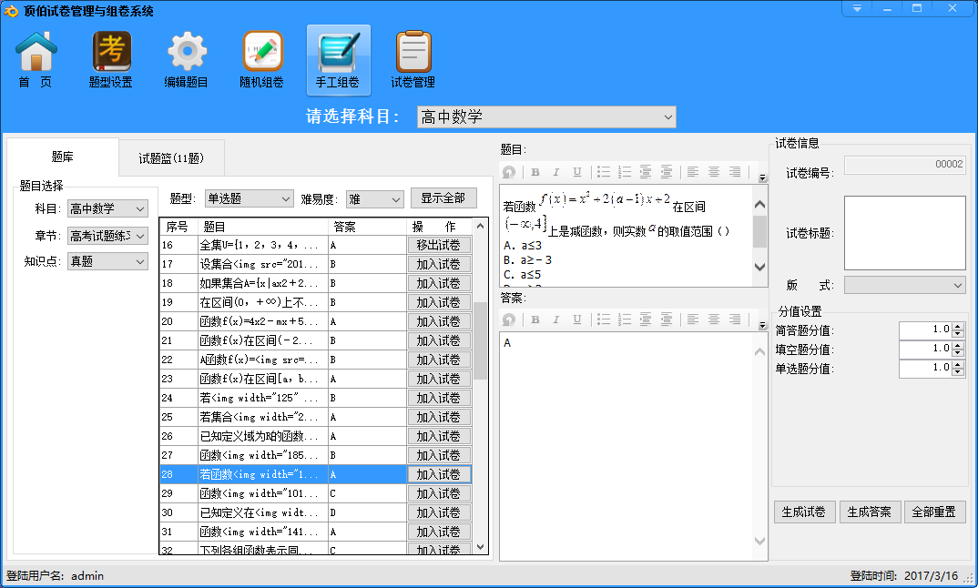Click 移出试卷 for question 16
The width and height of the screenshot is (978, 588).
439,245
